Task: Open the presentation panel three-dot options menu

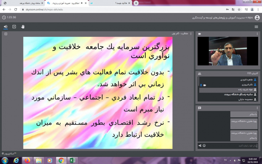Action: 191,34
